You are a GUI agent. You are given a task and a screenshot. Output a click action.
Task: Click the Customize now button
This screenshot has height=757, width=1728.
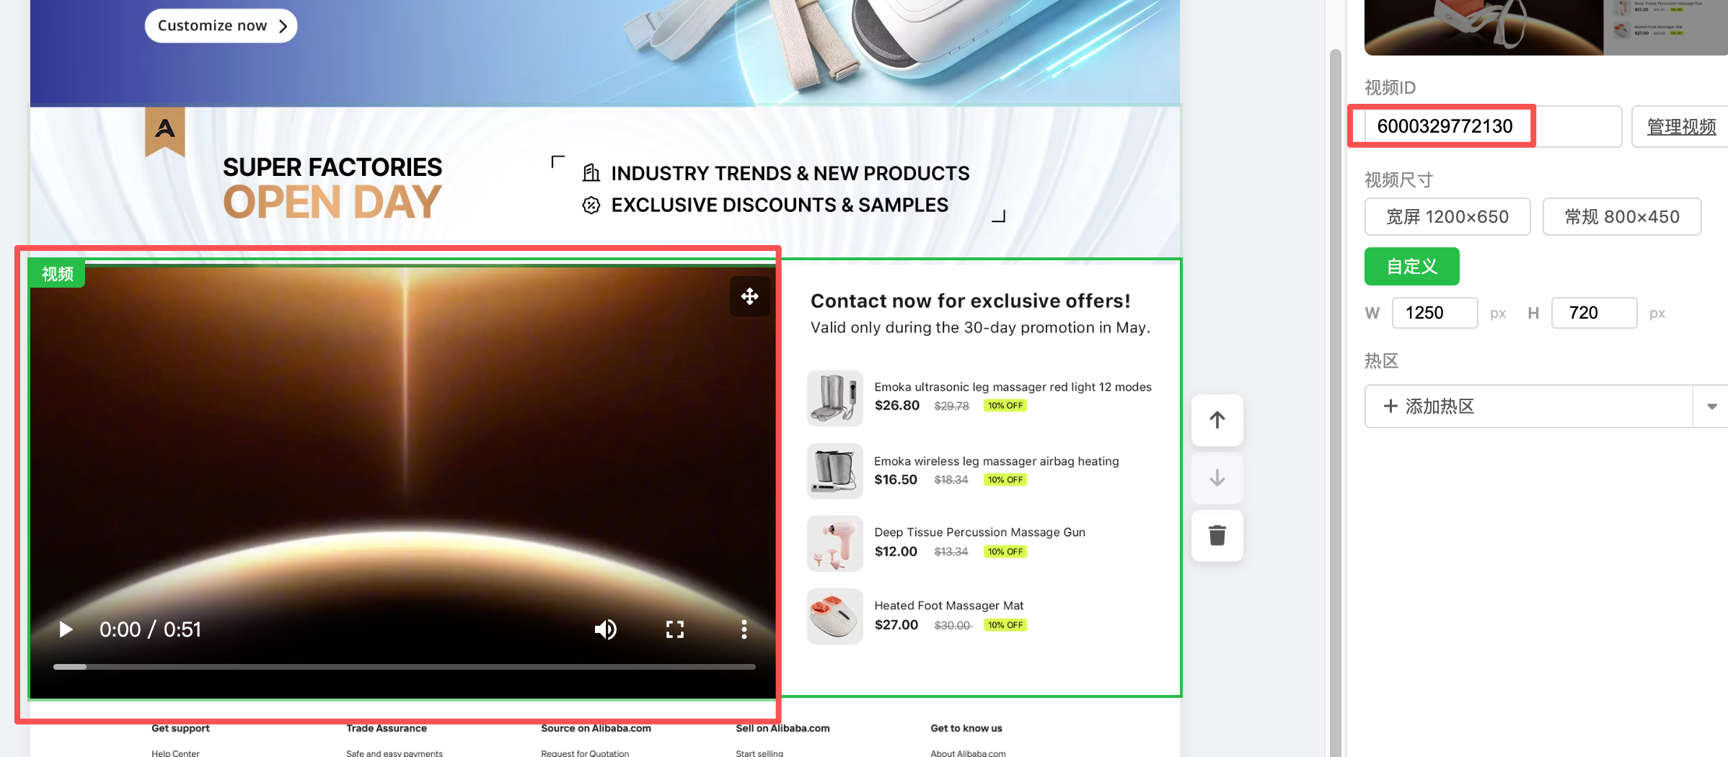click(x=221, y=26)
